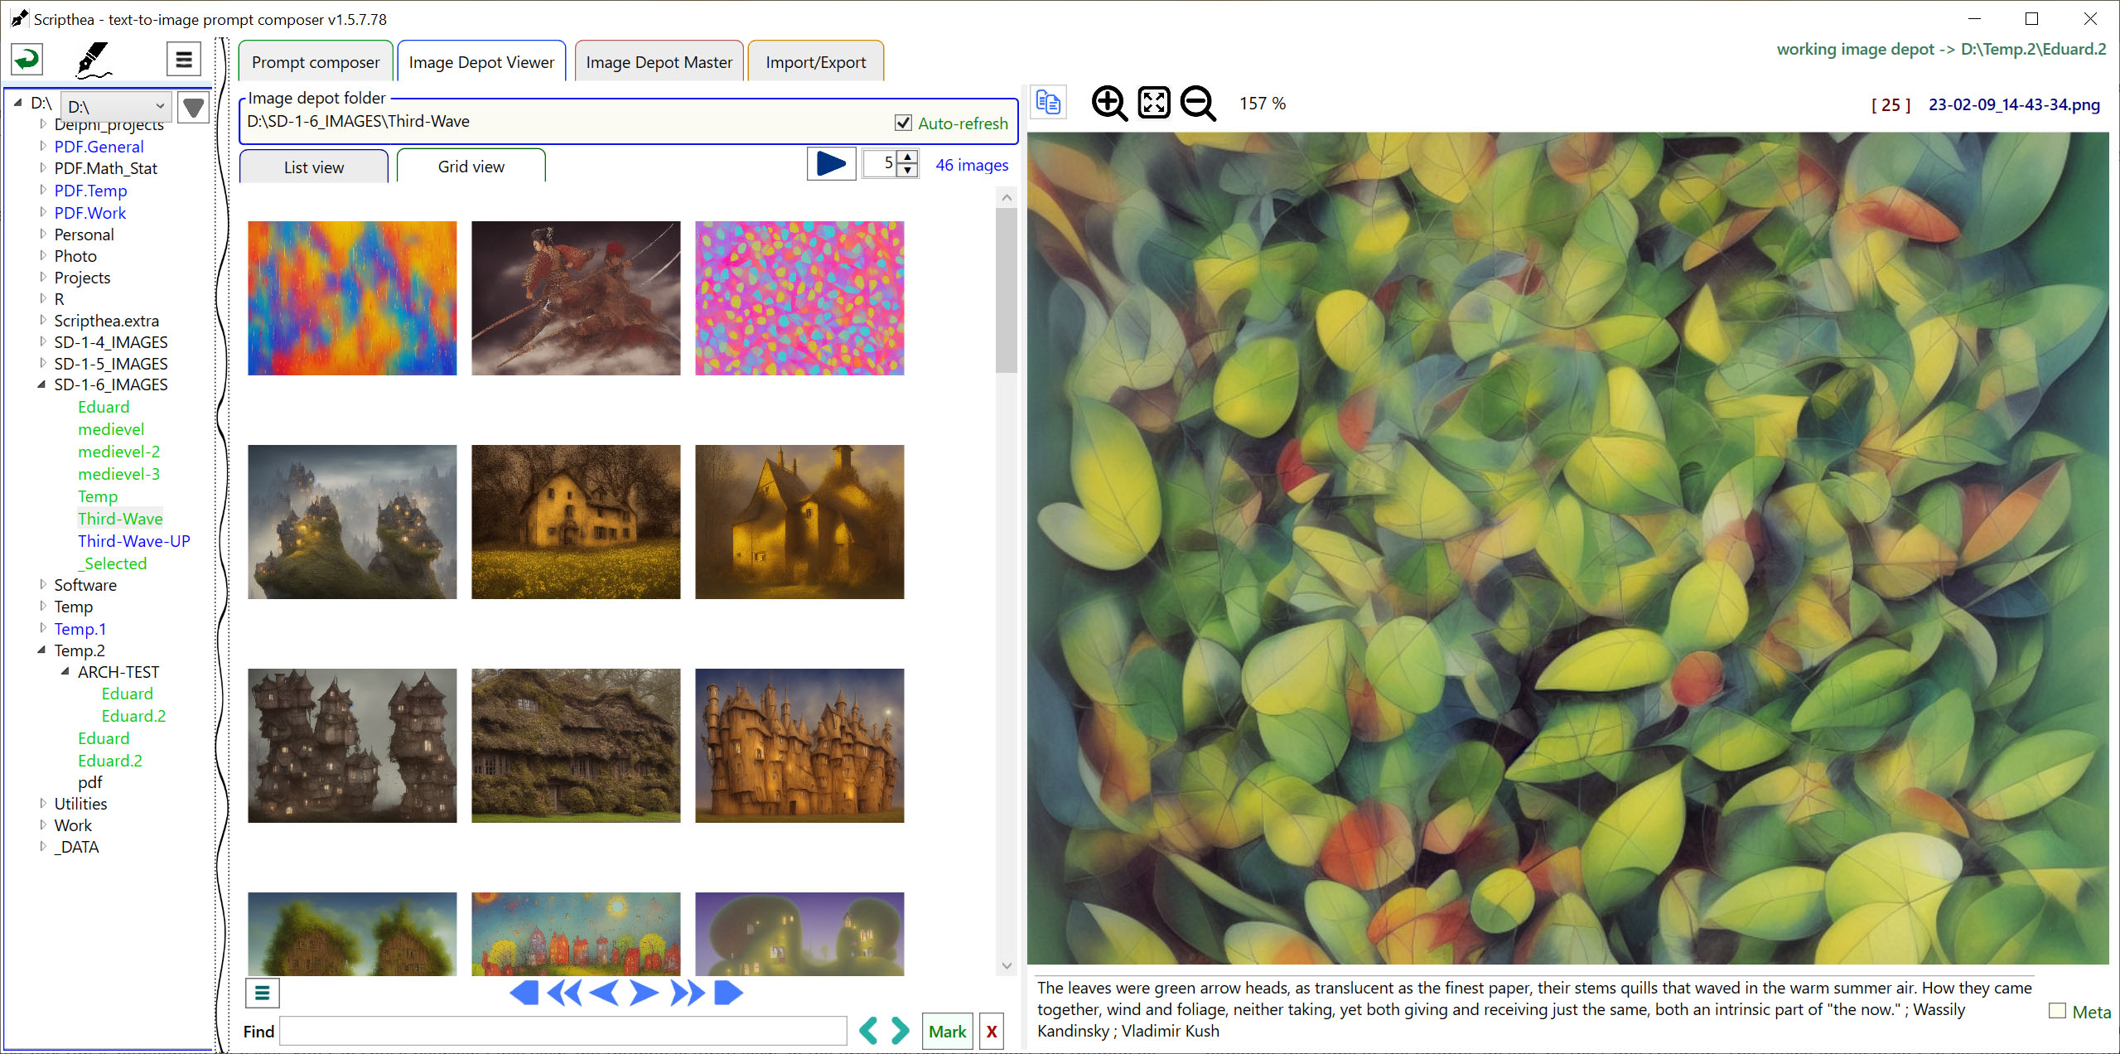Switch to the Import/Export tab
The width and height of the screenshot is (2120, 1054).
[x=814, y=60]
